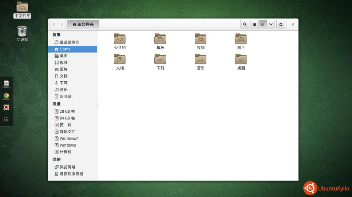Click the sidebar pane resize handle

[98, 105]
